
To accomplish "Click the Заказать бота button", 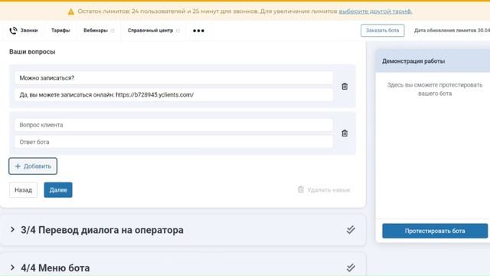I will coord(383,31).
